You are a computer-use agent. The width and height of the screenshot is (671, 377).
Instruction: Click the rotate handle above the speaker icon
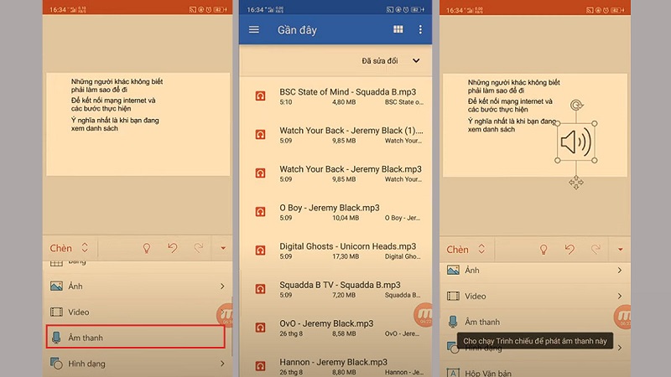(575, 106)
